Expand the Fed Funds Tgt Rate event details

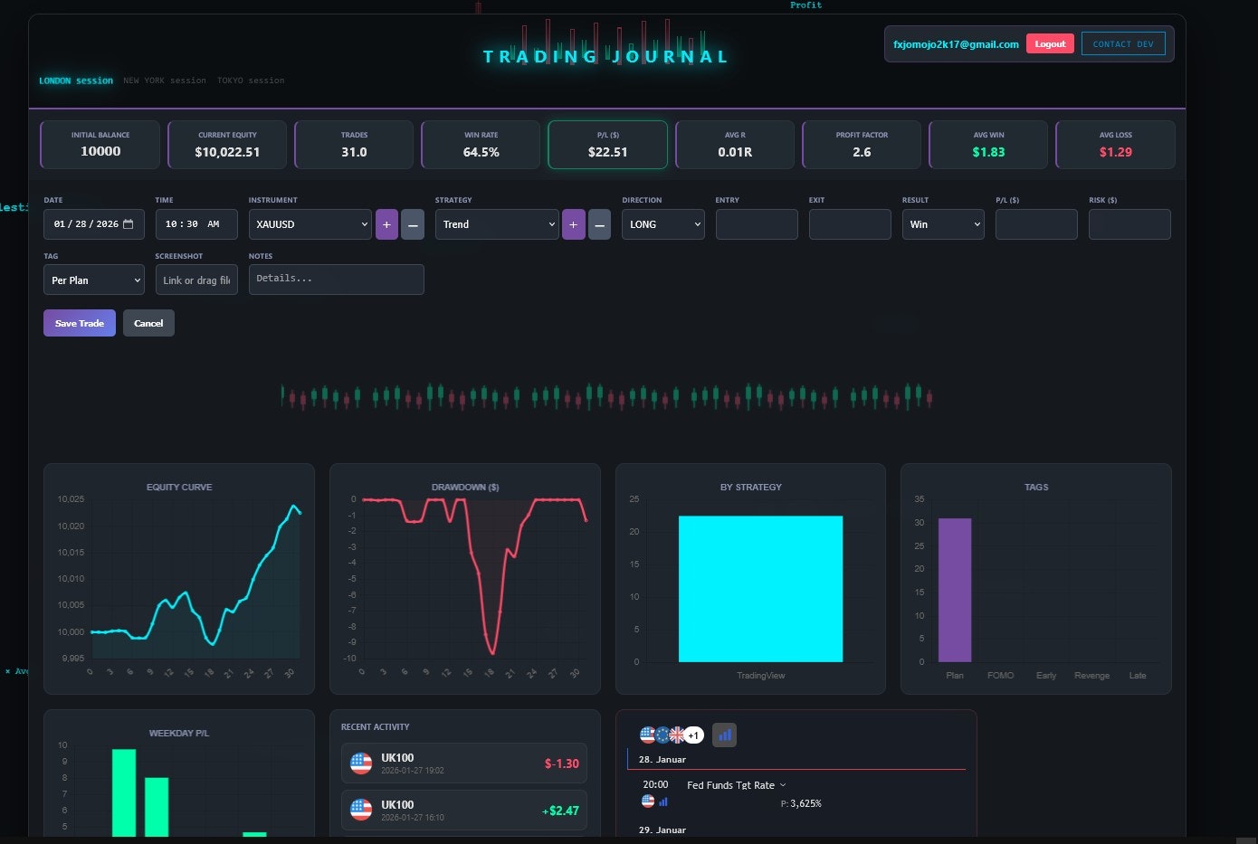click(782, 785)
